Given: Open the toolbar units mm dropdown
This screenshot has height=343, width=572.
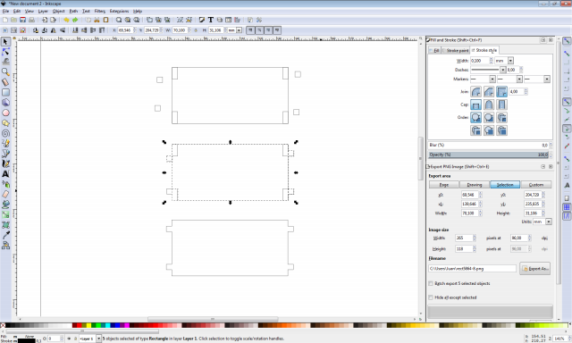Looking at the screenshot, I should pyautogui.click(x=239, y=30).
